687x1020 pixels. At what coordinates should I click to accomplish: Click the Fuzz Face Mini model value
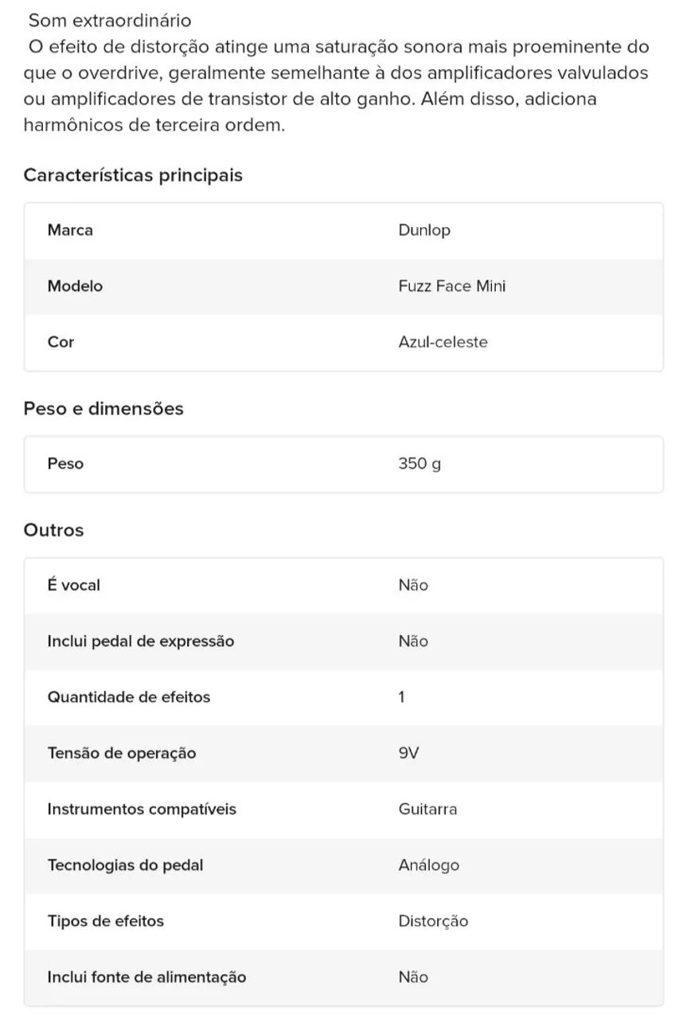tap(451, 286)
